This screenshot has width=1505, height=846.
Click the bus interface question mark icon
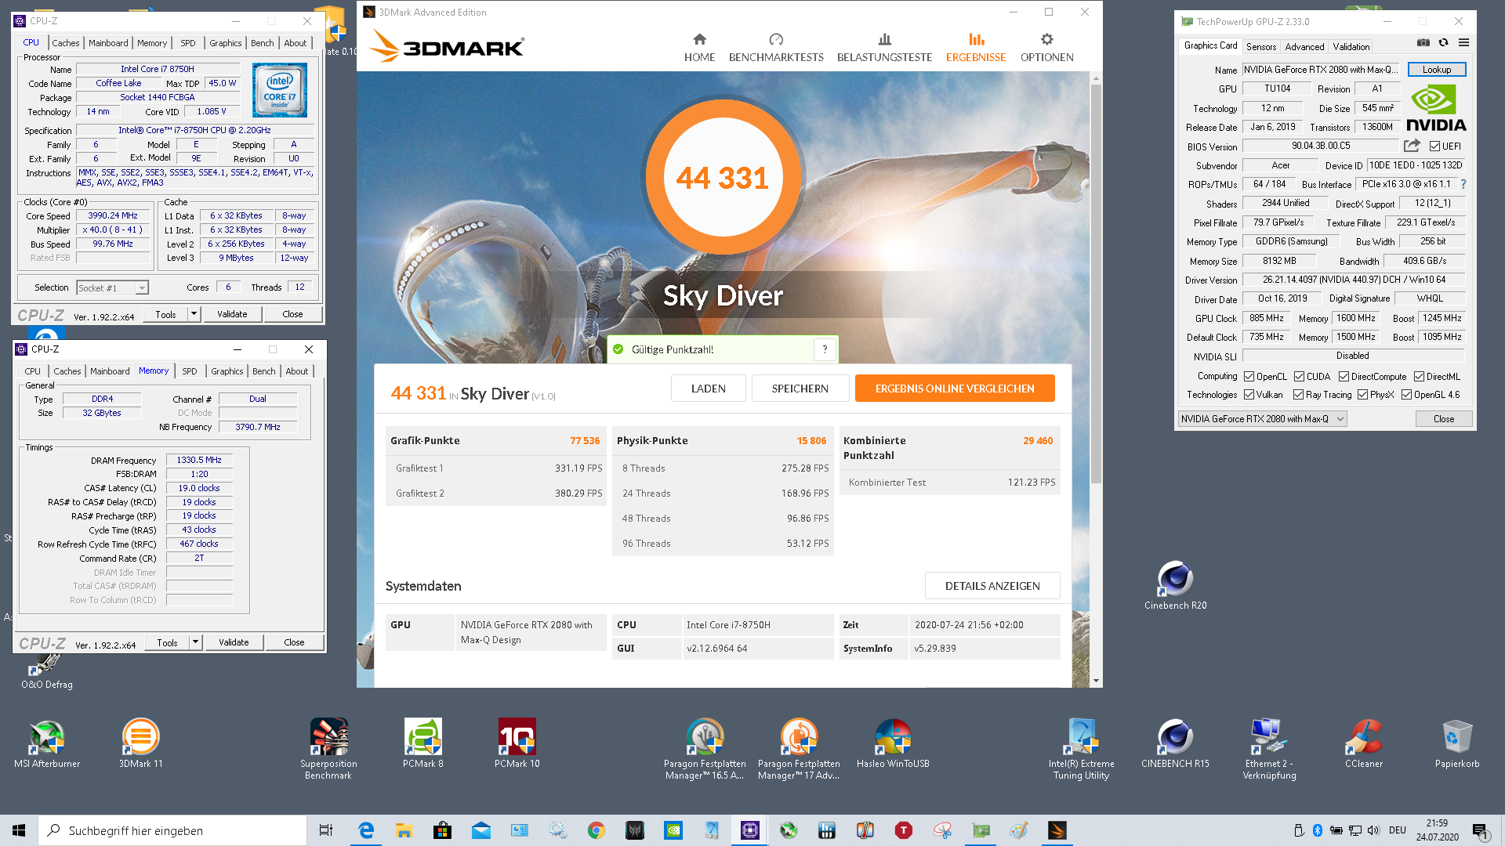tap(1463, 184)
